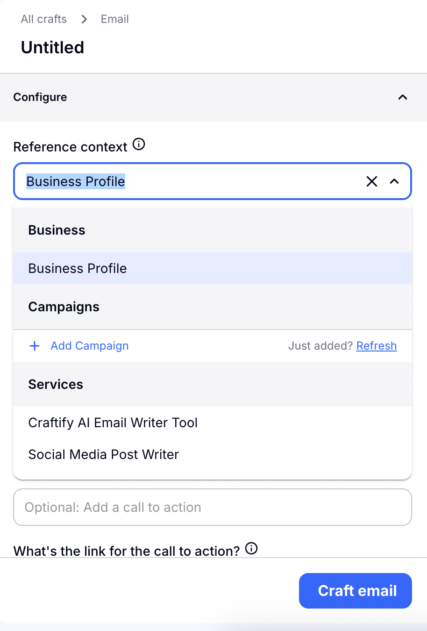This screenshot has width=427, height=631.
Task: Click the Add Campaign link
Action: 90,346
